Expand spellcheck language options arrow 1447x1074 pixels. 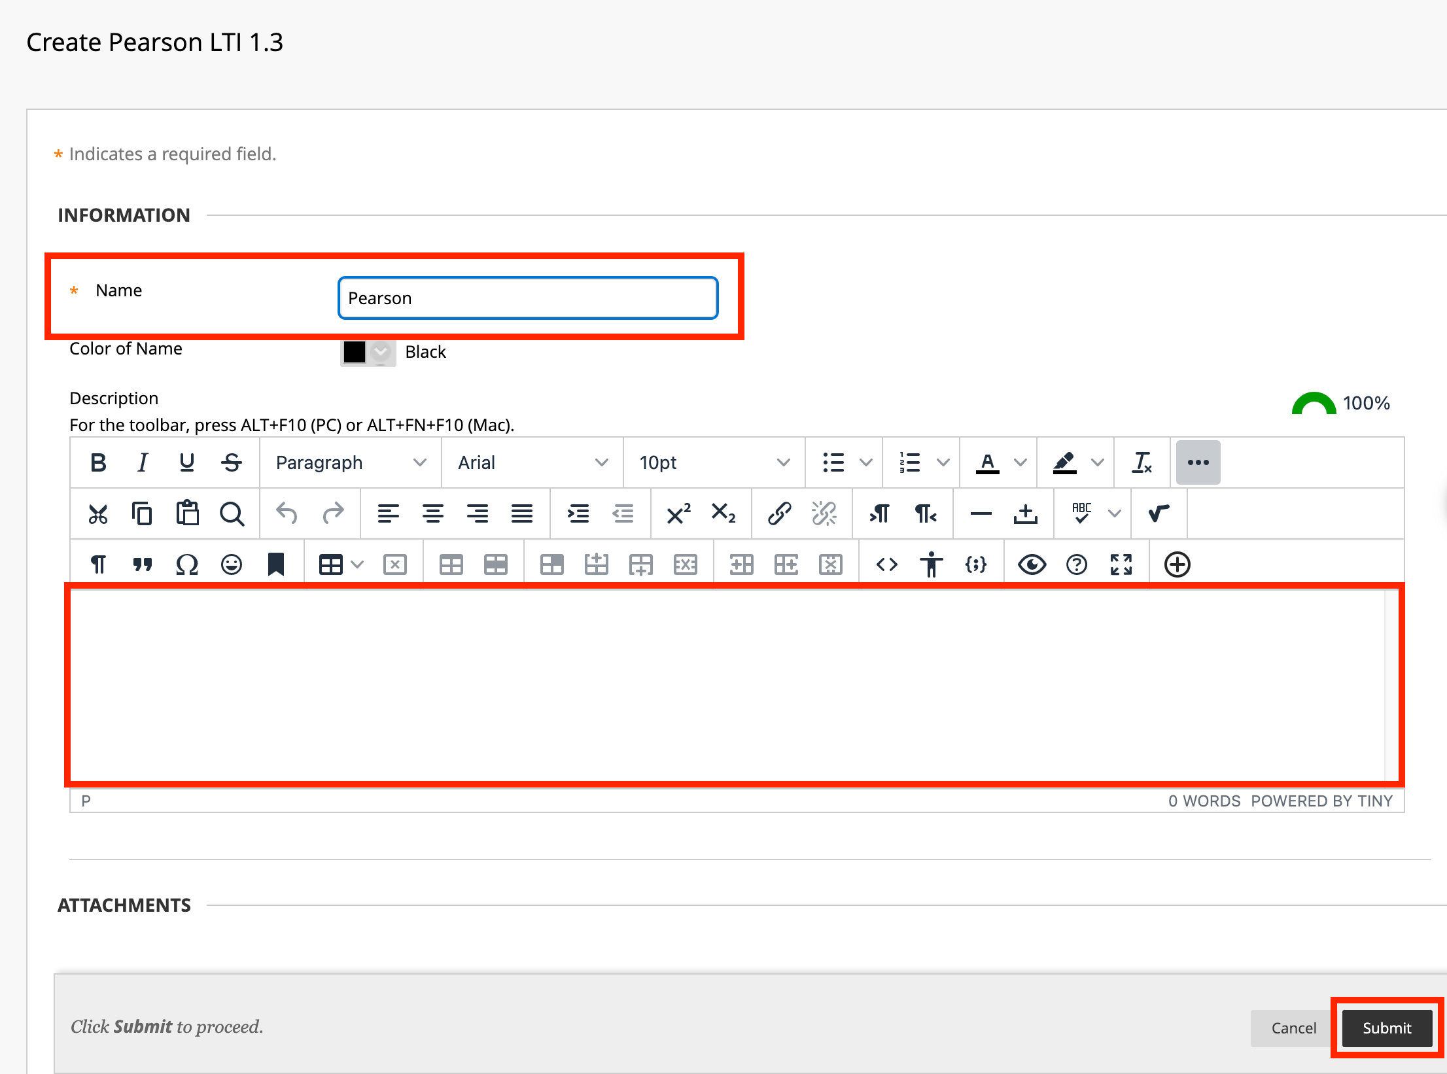click(1115, 513)
